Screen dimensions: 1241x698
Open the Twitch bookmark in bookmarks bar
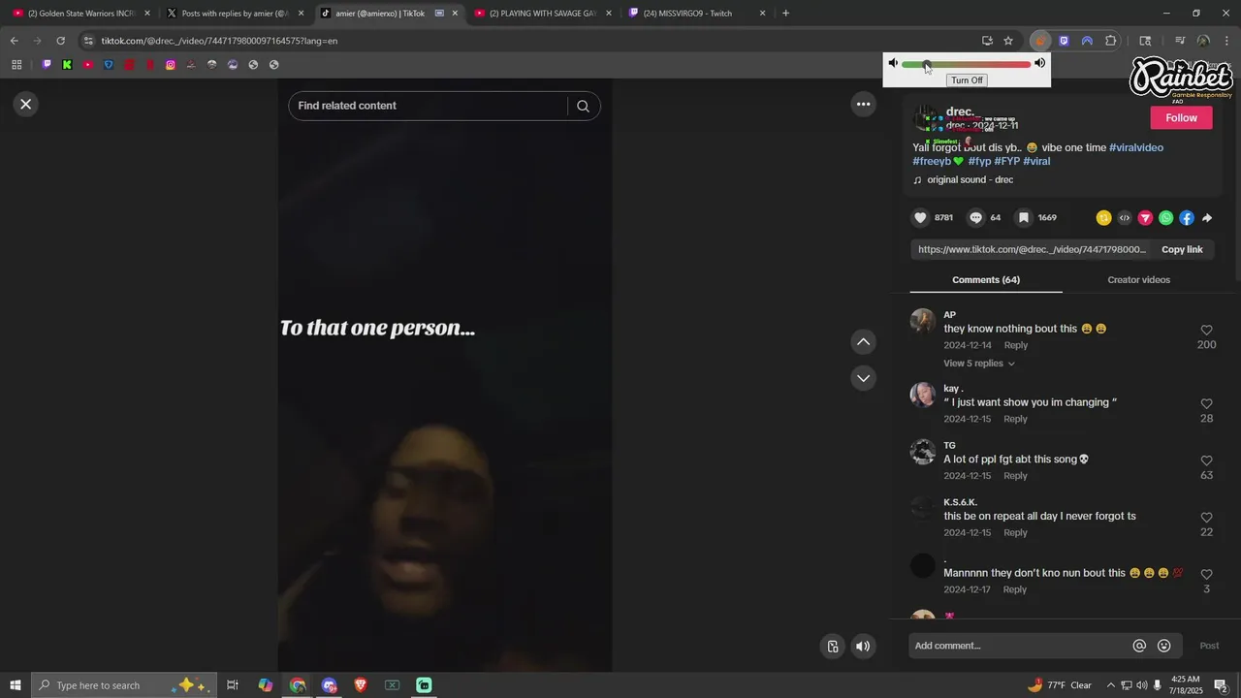pyautogui.click(x=47, y=65)
